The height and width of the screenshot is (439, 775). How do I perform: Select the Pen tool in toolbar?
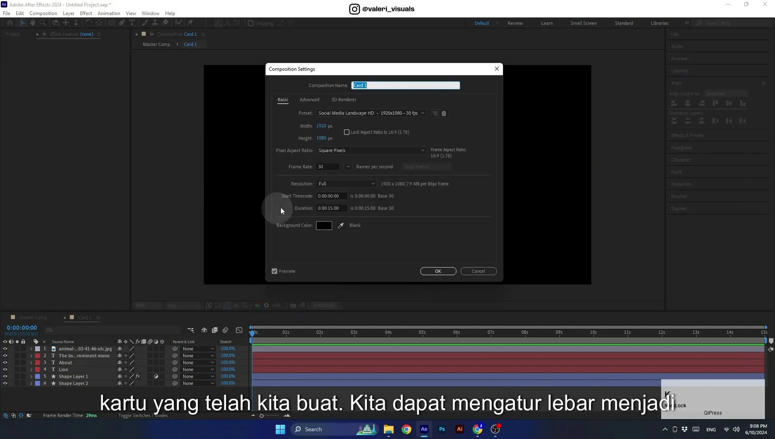[122, 23]
